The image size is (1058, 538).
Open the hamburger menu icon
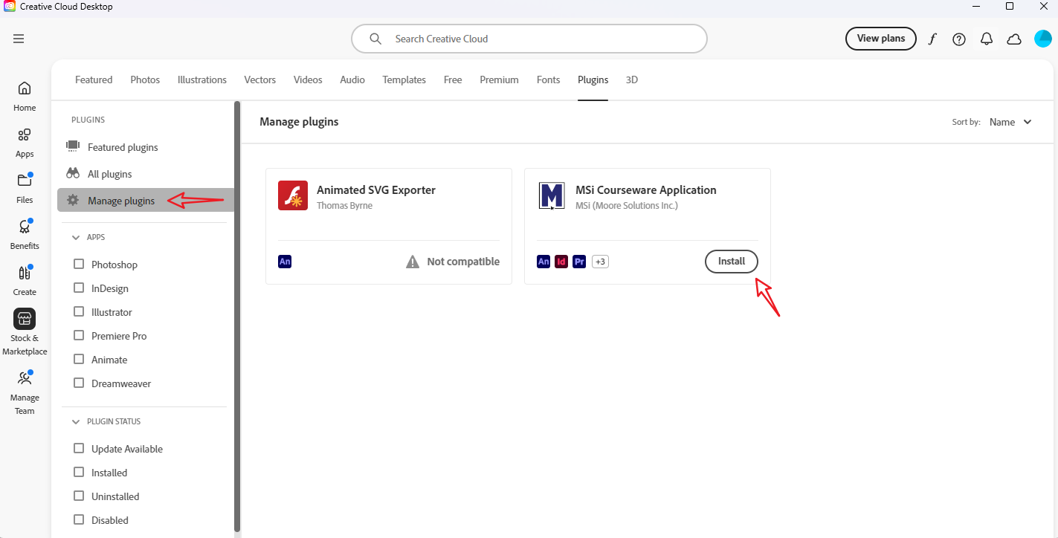[x=19, y=39]
